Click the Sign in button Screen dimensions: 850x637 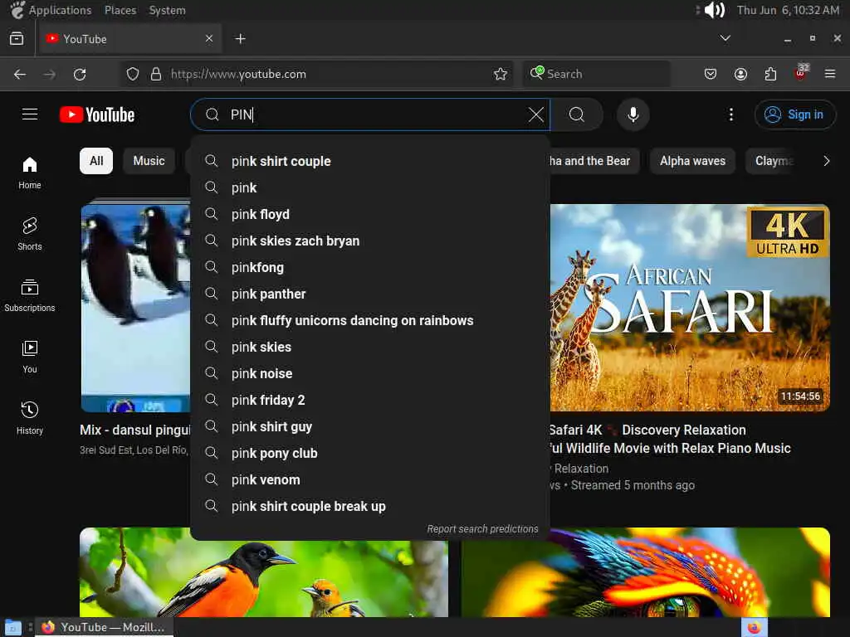point(794,114)
